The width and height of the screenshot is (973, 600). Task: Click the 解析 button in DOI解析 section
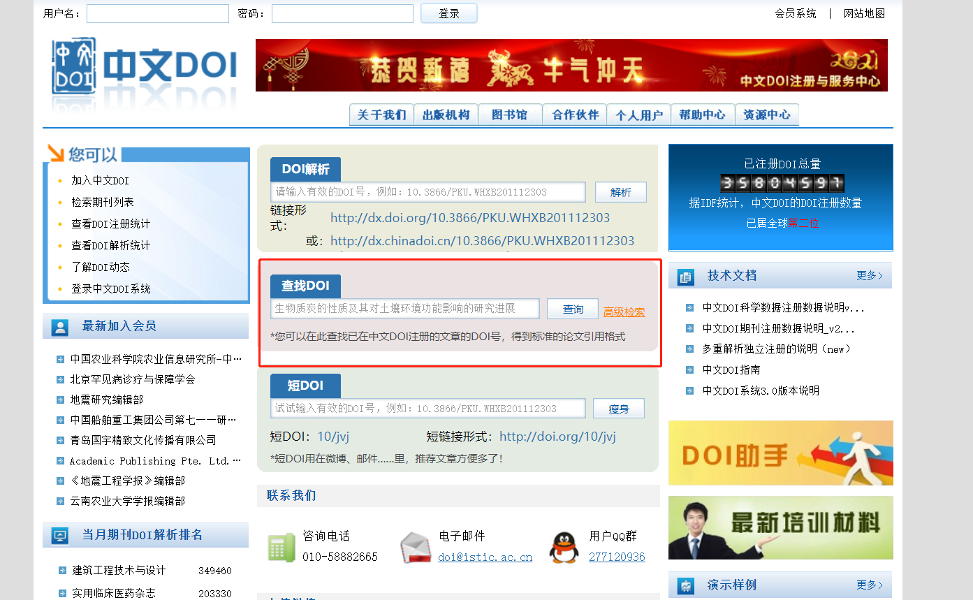pyautogui.click(x=620, y=191)
